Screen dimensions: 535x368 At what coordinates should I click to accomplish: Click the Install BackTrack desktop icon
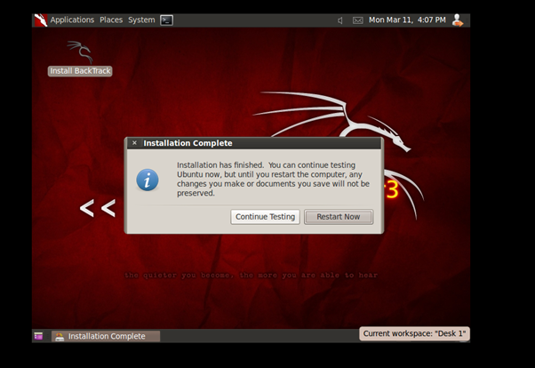pos(80,52)
